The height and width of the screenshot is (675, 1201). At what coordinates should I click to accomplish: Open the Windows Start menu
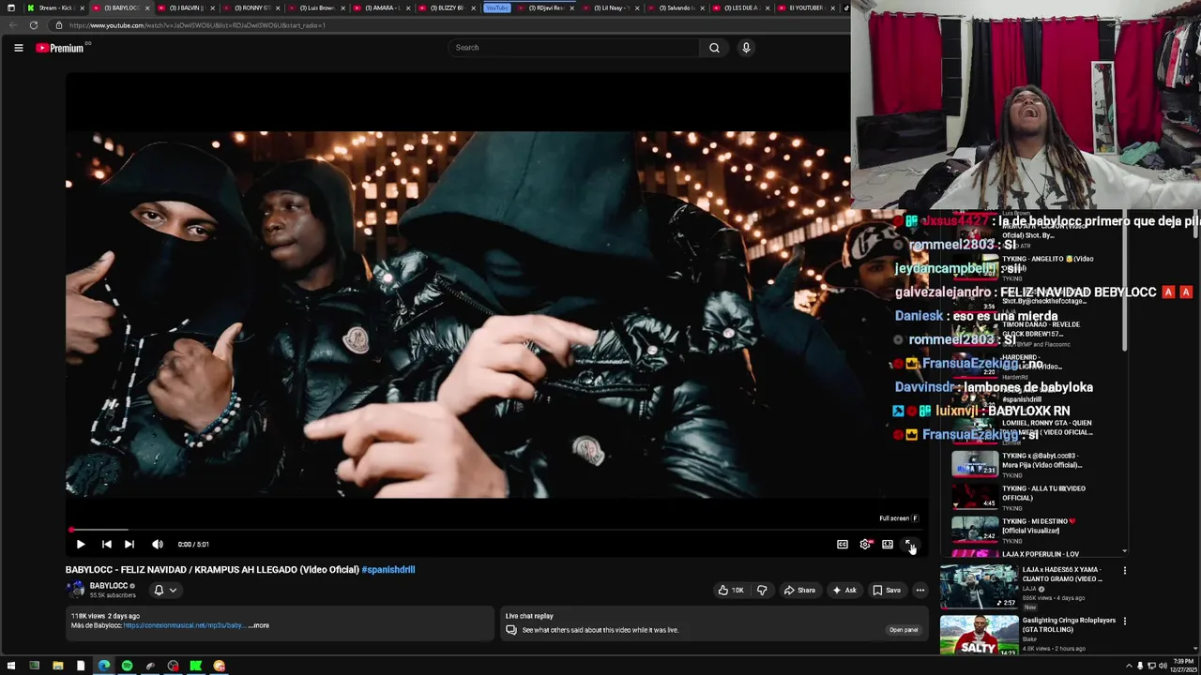coord(10,666)
